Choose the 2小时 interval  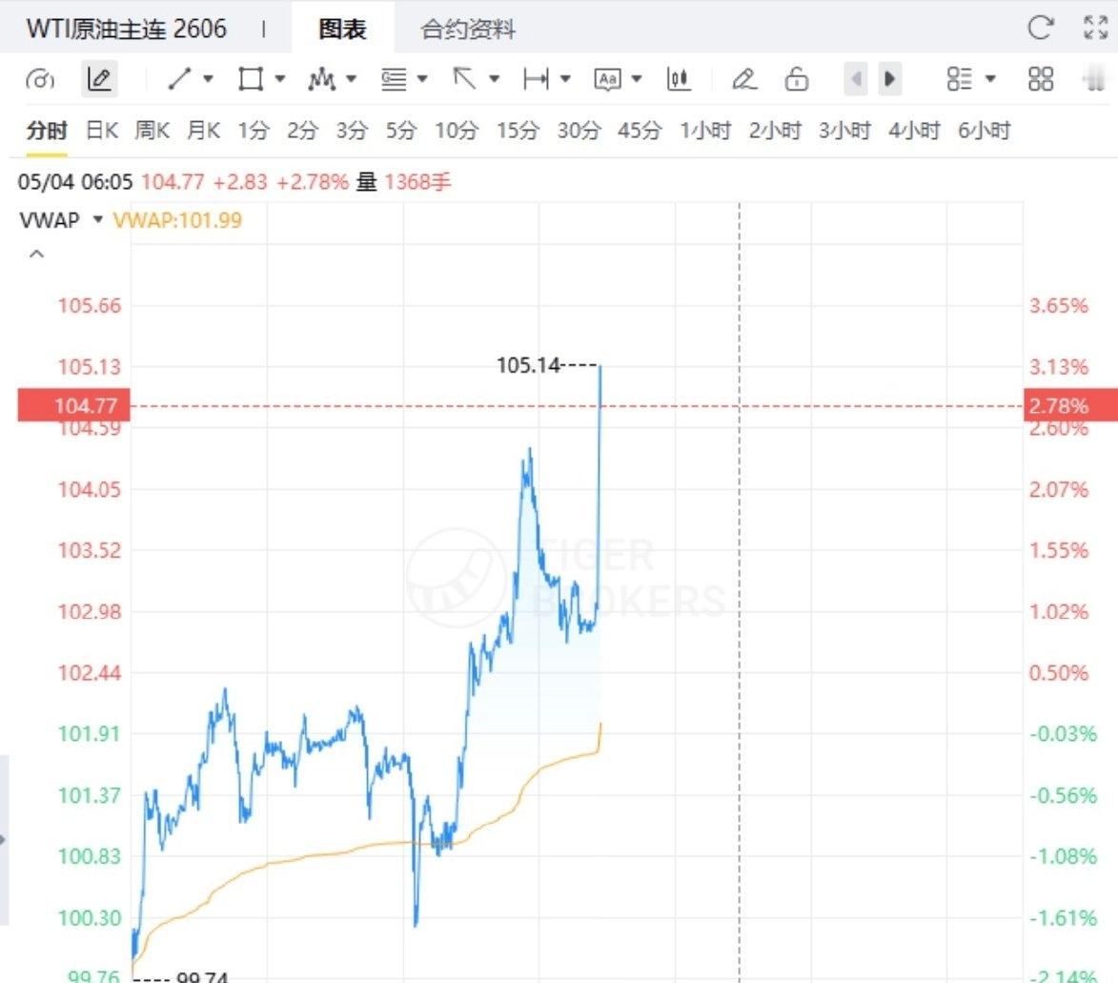[775, 131]
